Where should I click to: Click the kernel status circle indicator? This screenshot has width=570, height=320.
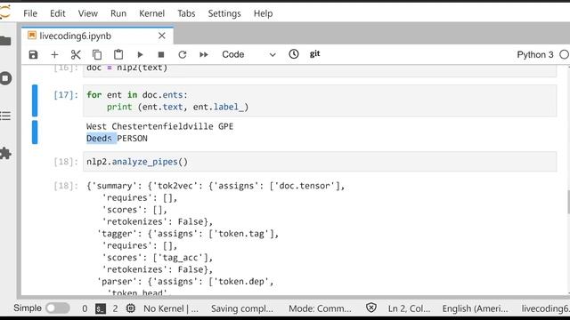click(x=564, y=54)
